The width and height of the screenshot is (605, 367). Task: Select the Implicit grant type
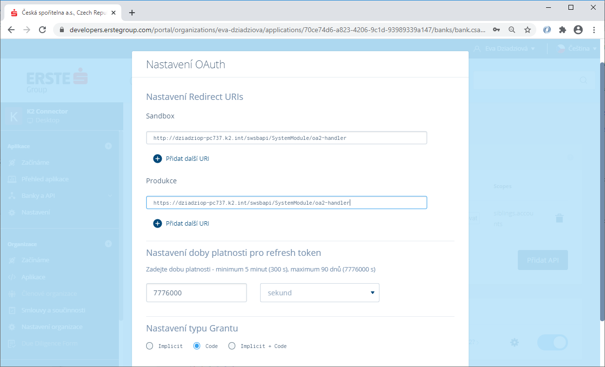(x=150, y=346)
